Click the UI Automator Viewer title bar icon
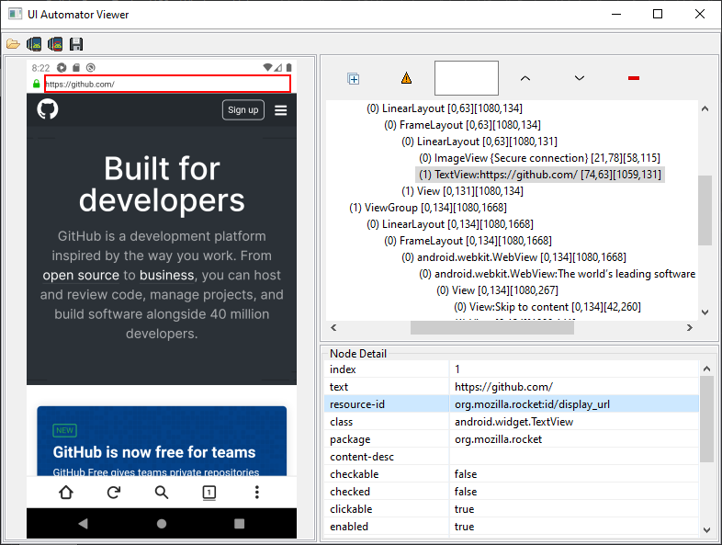This screenshot has height=545, width=722. pyautogui.click(x=16, y=14)
